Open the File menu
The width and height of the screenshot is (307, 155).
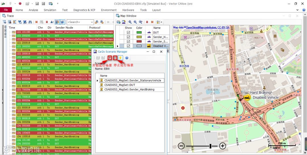(6, 10)
